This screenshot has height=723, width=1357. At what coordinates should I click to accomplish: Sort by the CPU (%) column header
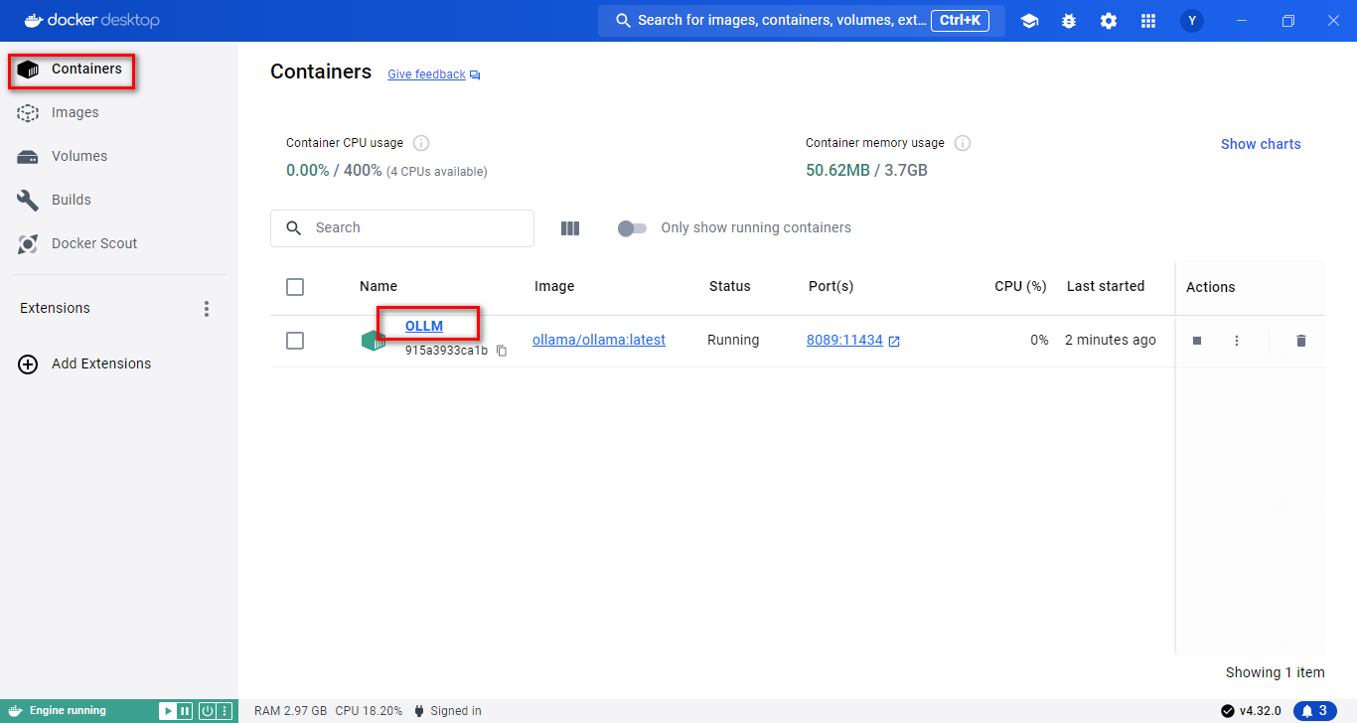point(1020,286)
